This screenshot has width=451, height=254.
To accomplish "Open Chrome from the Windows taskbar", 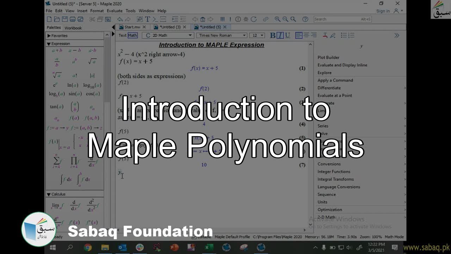I will coord(87,248).
